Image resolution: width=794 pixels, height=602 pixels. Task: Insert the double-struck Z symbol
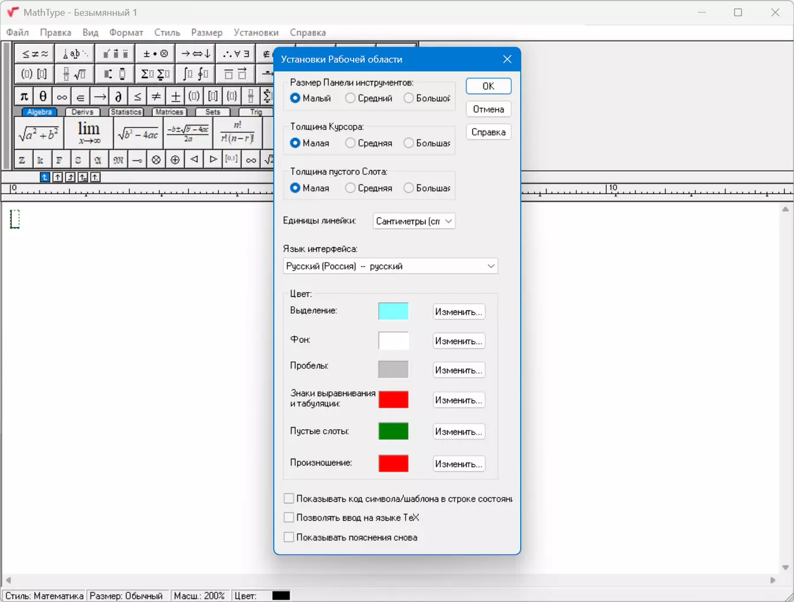pyautogui.click(x=22, y=160)
